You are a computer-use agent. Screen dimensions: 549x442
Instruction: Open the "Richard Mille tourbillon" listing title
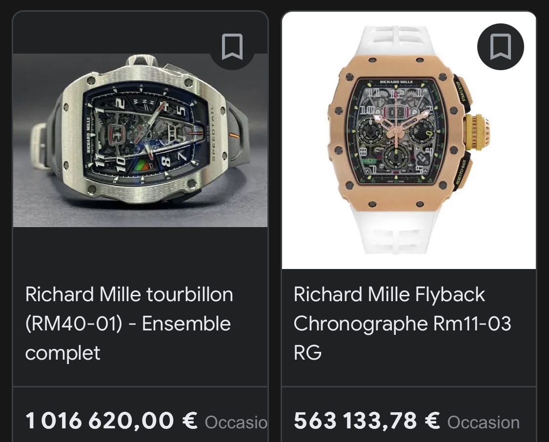coord(129,295)
